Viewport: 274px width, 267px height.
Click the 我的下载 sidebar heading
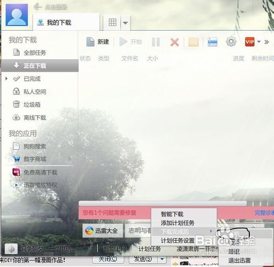pyautogui.click(x=22, y=40)
